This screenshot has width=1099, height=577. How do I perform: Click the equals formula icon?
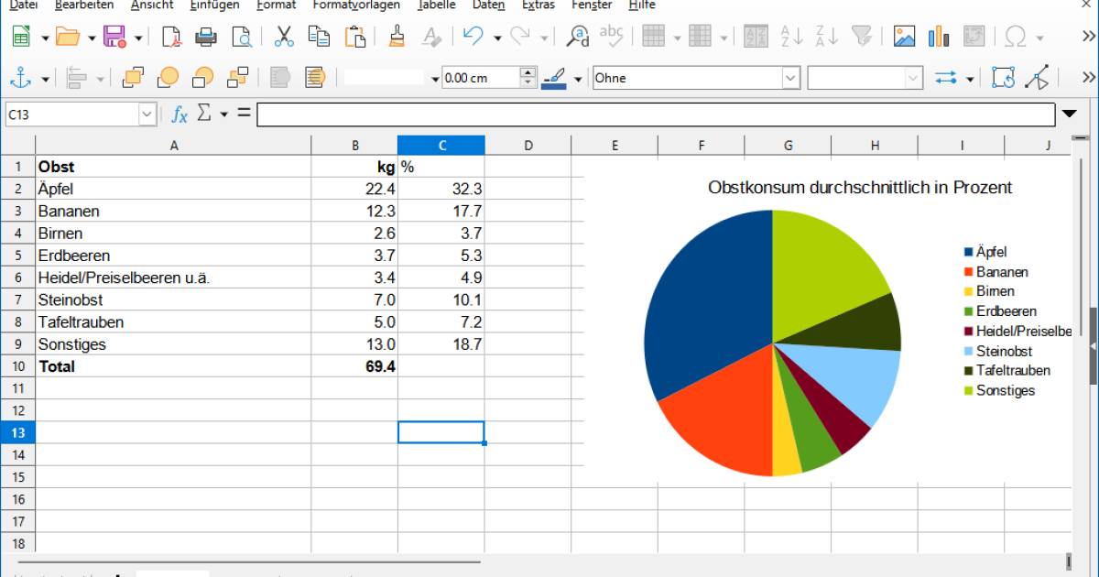[244, 114]
